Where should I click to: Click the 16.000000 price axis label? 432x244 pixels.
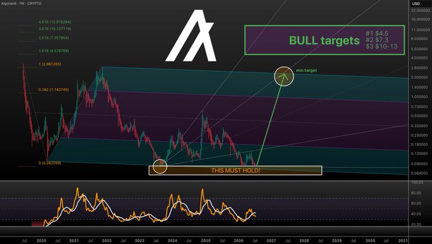tap(421, 19)
